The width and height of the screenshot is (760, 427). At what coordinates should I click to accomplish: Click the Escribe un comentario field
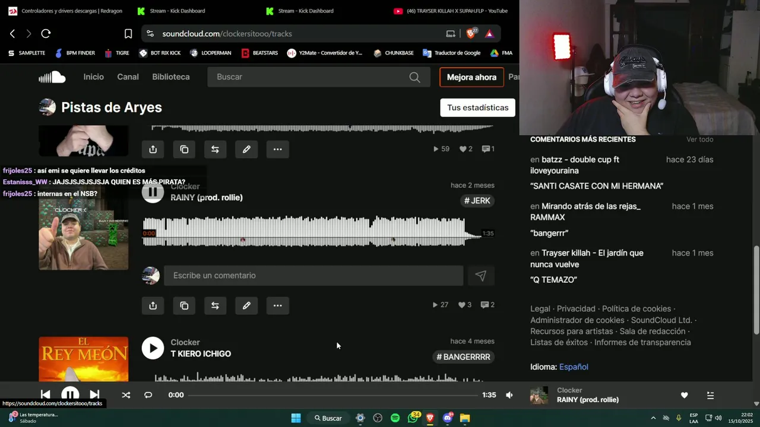coord(313,276)
